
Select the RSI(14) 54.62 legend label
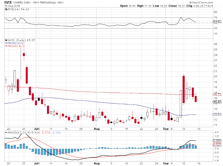[18, 9]
